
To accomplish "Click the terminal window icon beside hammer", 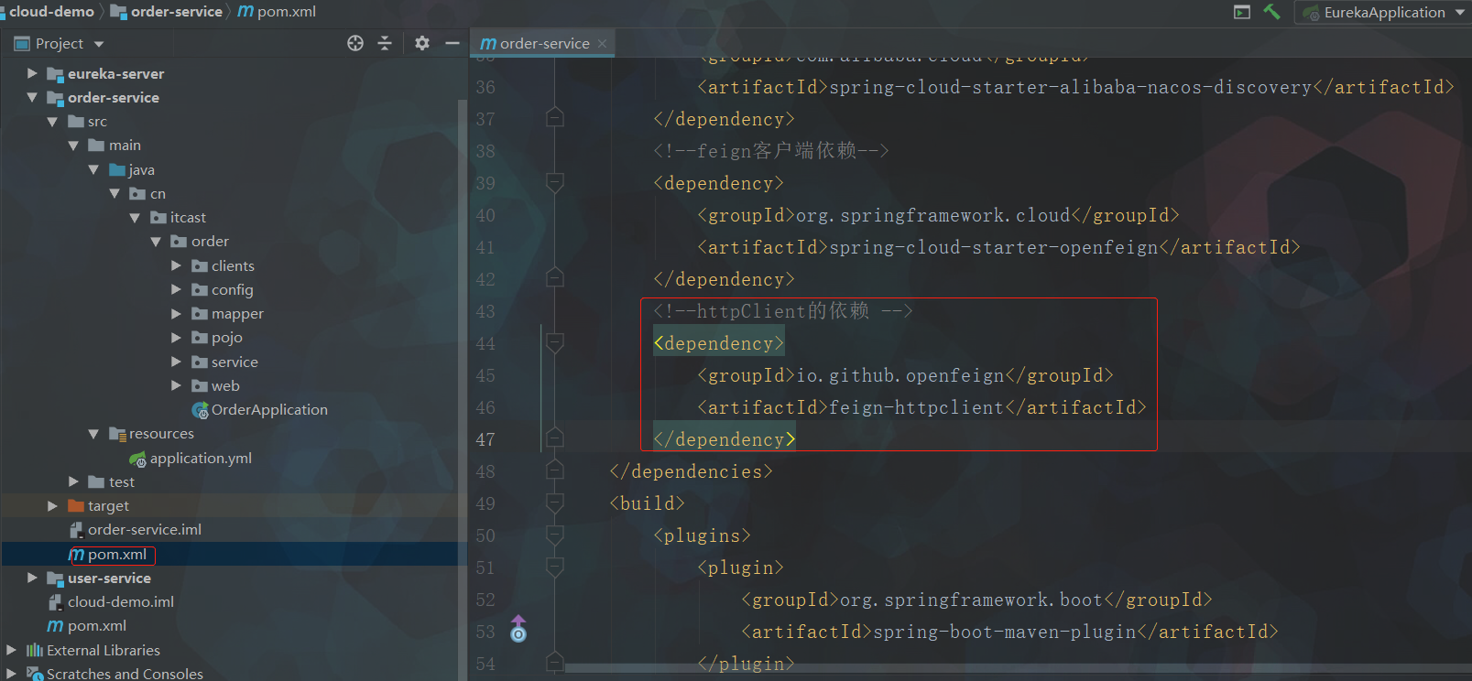I will [1242, 12].
